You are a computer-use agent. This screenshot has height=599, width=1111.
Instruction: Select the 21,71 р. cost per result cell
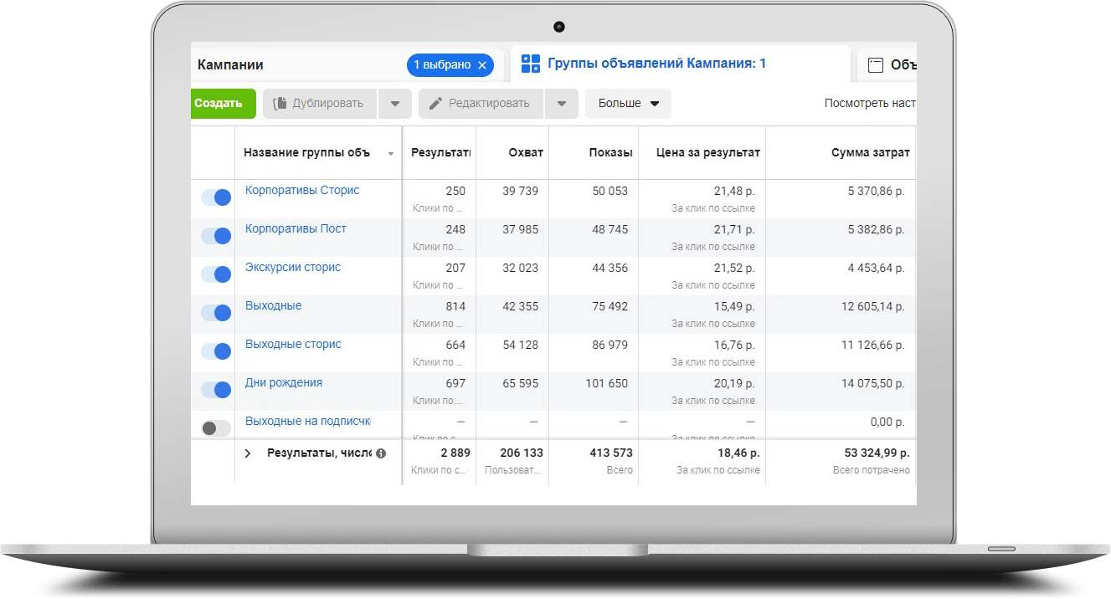point(733,229)
